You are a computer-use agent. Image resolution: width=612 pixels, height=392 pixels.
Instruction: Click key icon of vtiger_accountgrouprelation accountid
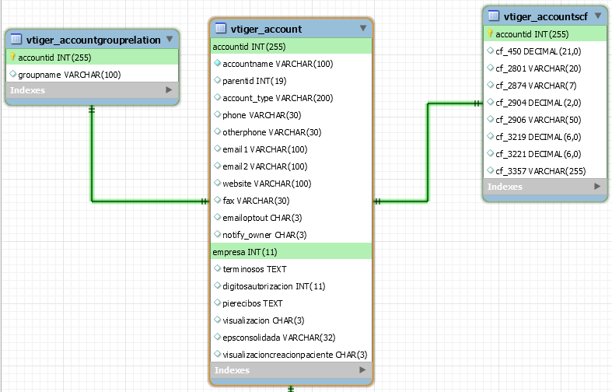tap(13, 57)
